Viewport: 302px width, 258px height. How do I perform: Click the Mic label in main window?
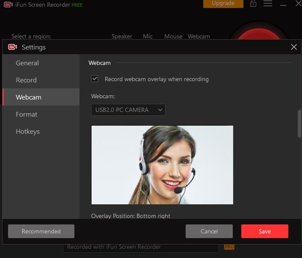pos(148,37)
